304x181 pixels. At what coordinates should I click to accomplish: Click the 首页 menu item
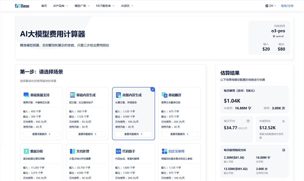44,5
